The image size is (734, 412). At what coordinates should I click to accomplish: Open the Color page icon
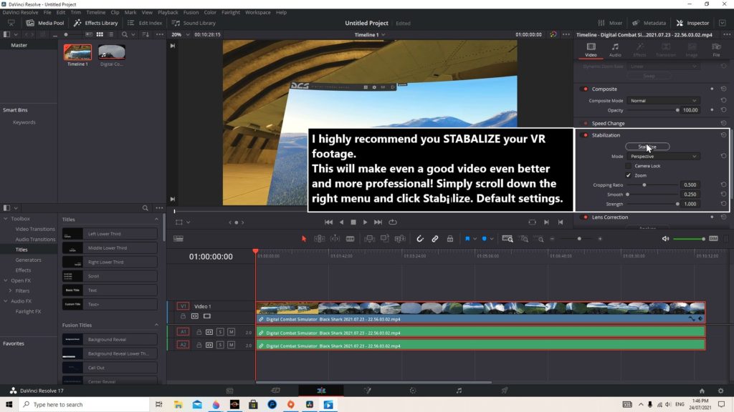pyautogui.click(x=413, y=391)
